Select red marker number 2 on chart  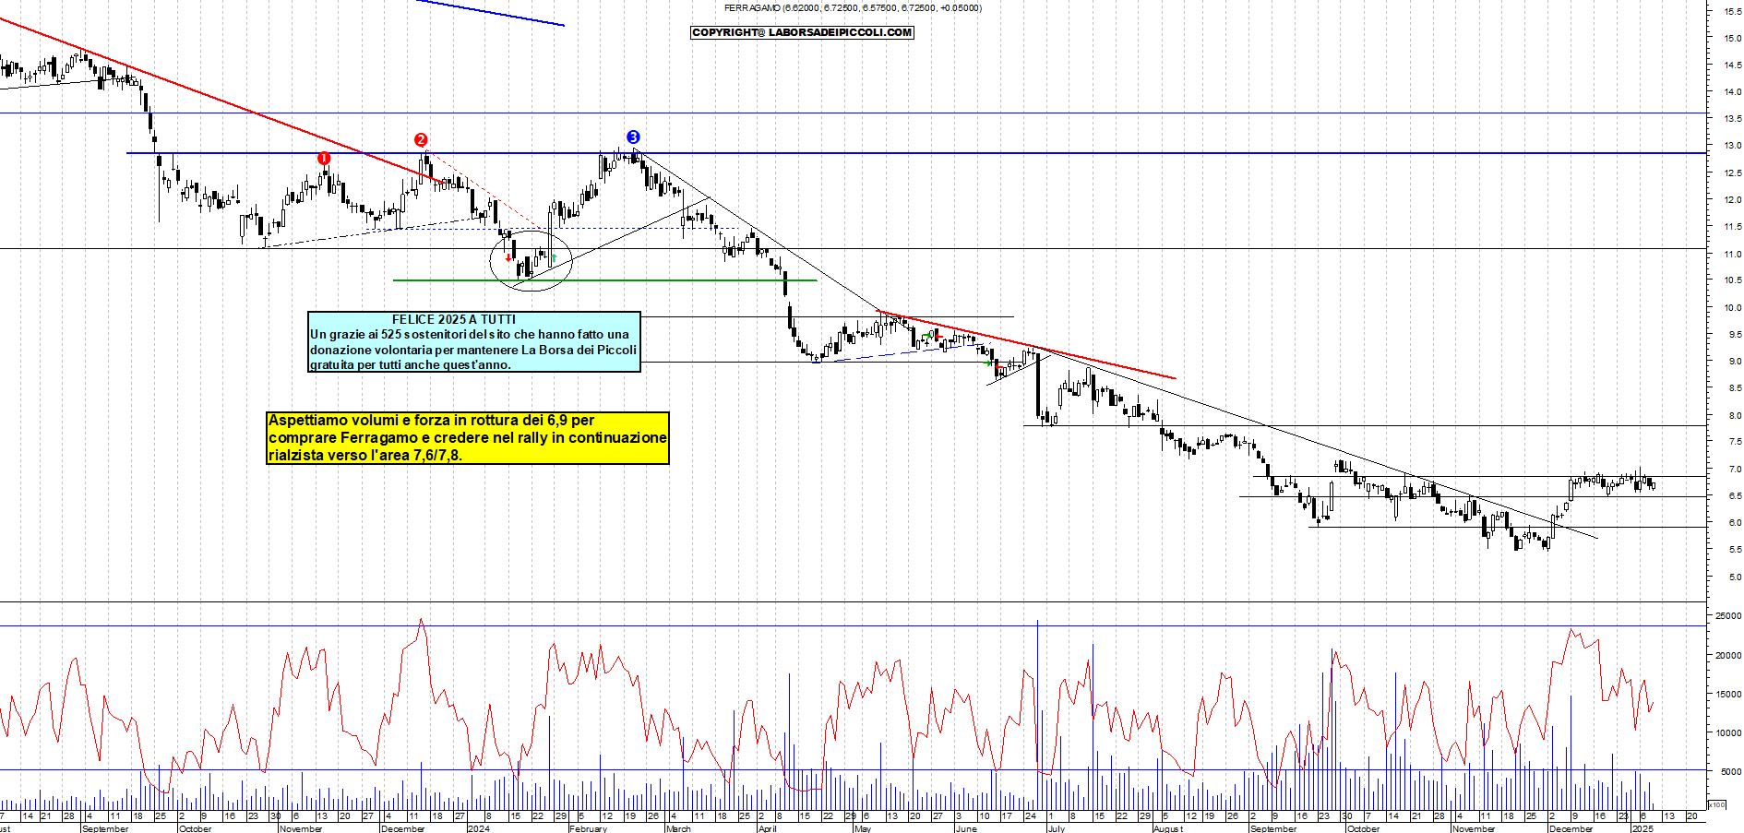click(x=421, y=140)
